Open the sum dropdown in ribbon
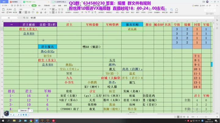This screenshot has height=123, width=220. click(x=117, y=12)
